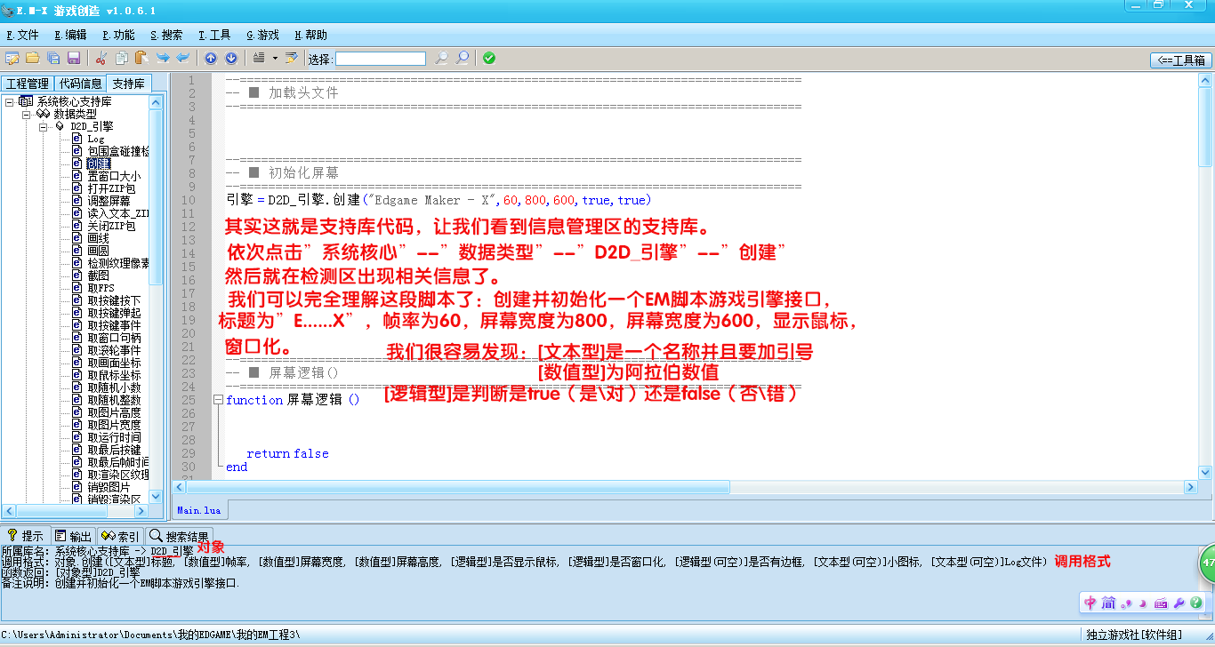
Task: Click the green help icon on IME bar
Action: (x=1196, y=603)
